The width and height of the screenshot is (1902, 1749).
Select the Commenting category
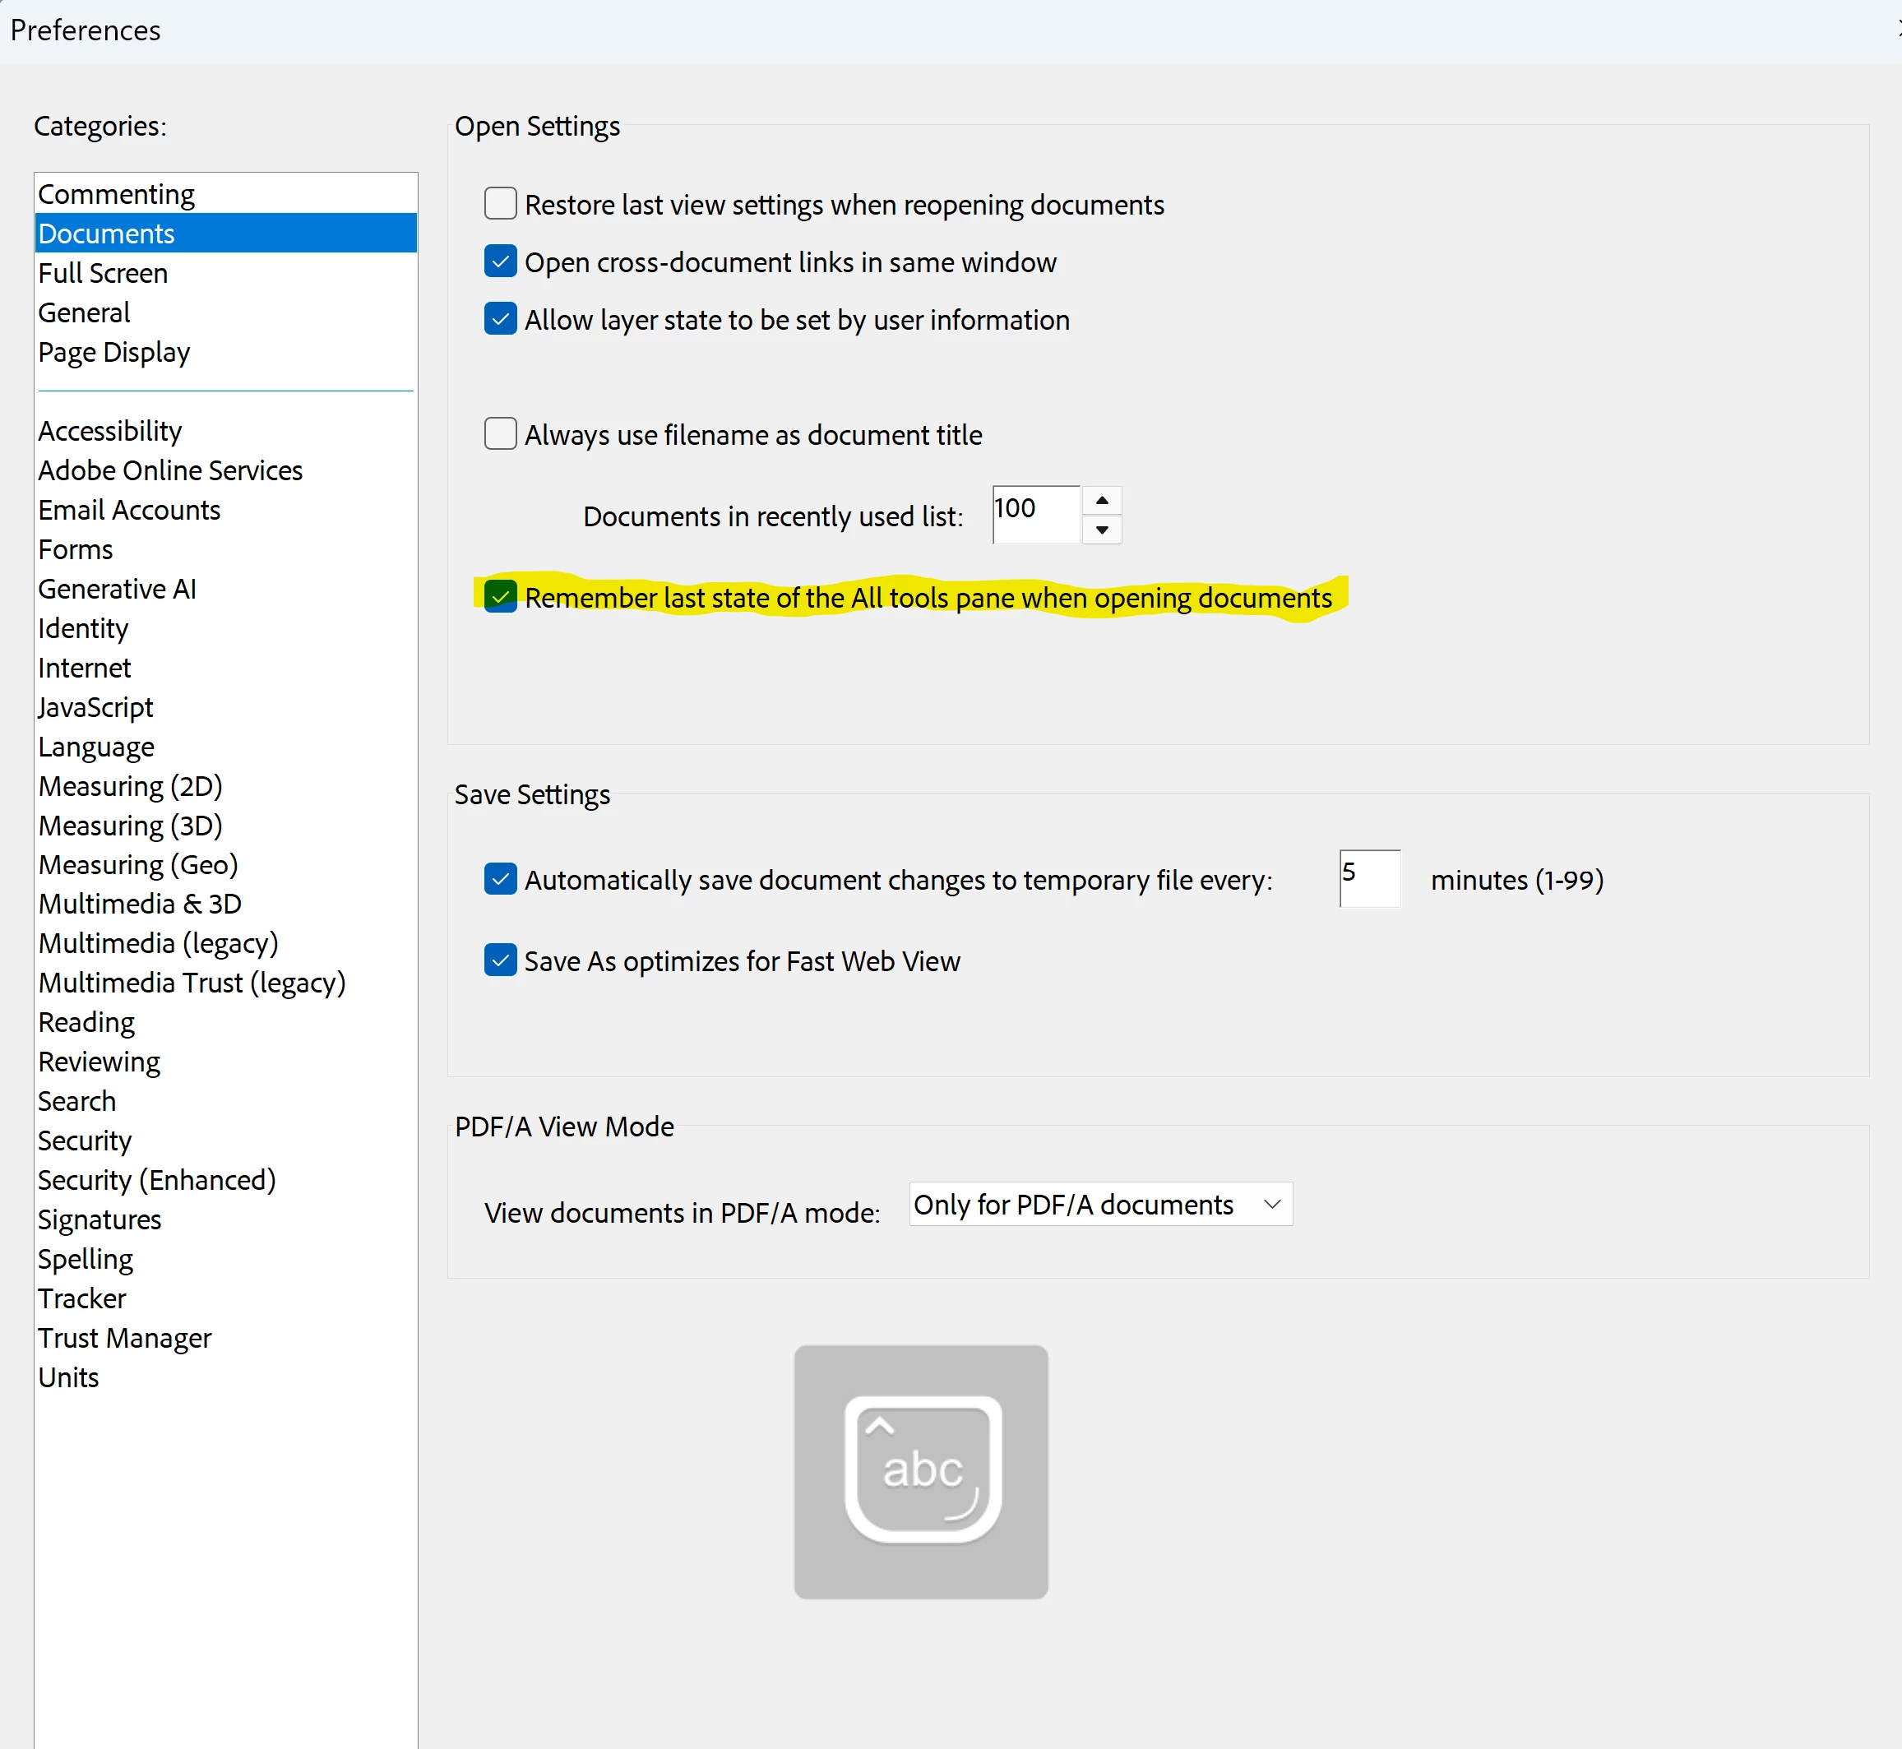pos(117,194)
